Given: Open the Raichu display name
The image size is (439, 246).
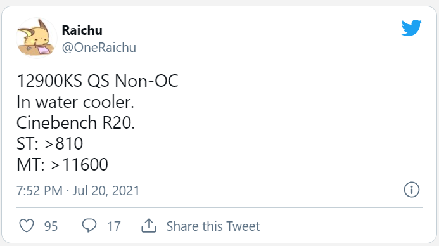Looking at the screenshot, I should tap(82, 30).
